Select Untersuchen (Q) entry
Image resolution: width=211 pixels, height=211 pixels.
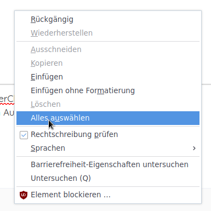(x=108, y=178)
